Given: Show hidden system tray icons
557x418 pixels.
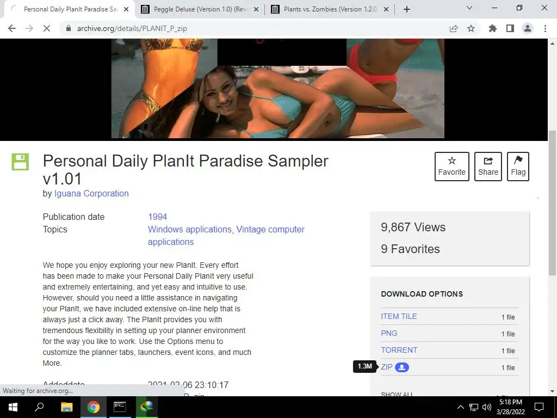Looking at the screenshot, I should [460, 407].
